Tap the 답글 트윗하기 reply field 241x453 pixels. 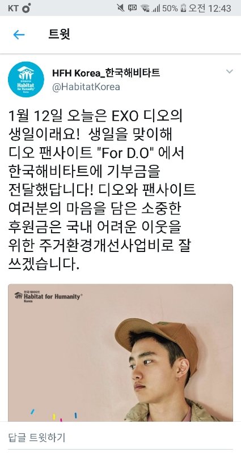coord(120,437)
